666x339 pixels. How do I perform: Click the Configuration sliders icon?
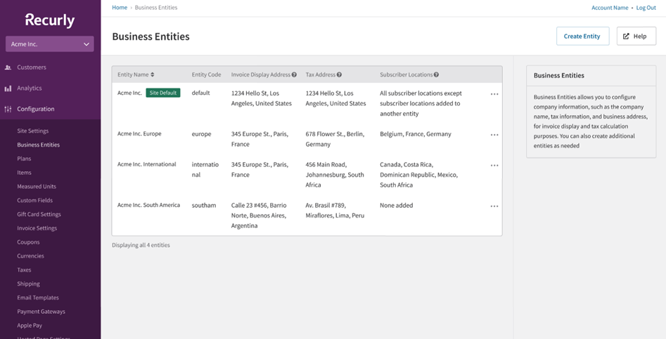(x=8, y=109)
